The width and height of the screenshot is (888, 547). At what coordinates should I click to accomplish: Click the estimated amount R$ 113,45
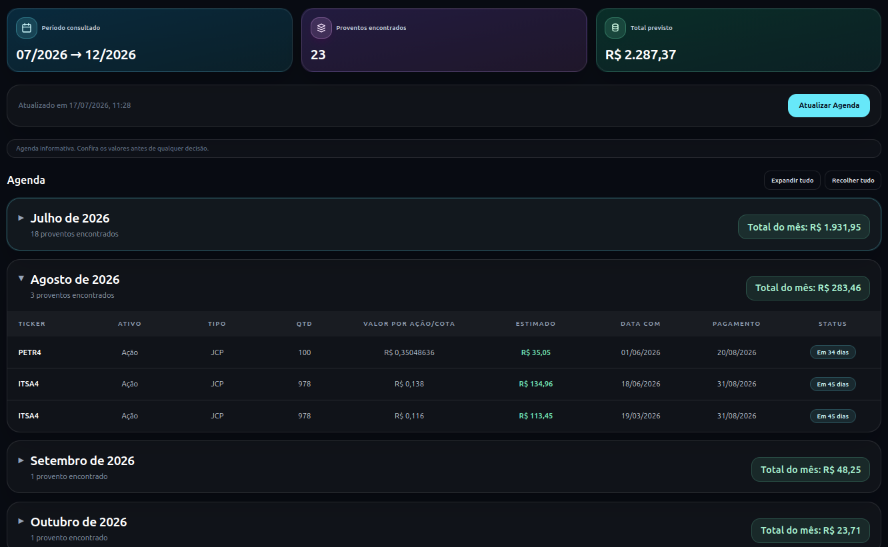(x=536, y=416)
